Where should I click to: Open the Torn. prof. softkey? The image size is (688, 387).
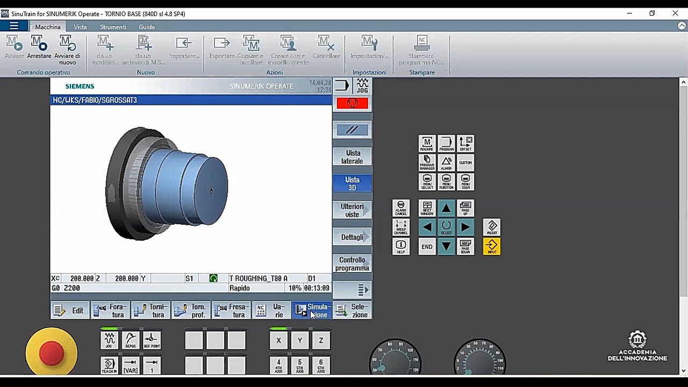[x=191, y=310]
